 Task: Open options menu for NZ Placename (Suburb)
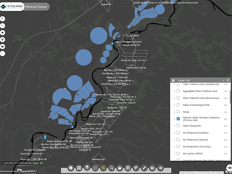point(225,140)
